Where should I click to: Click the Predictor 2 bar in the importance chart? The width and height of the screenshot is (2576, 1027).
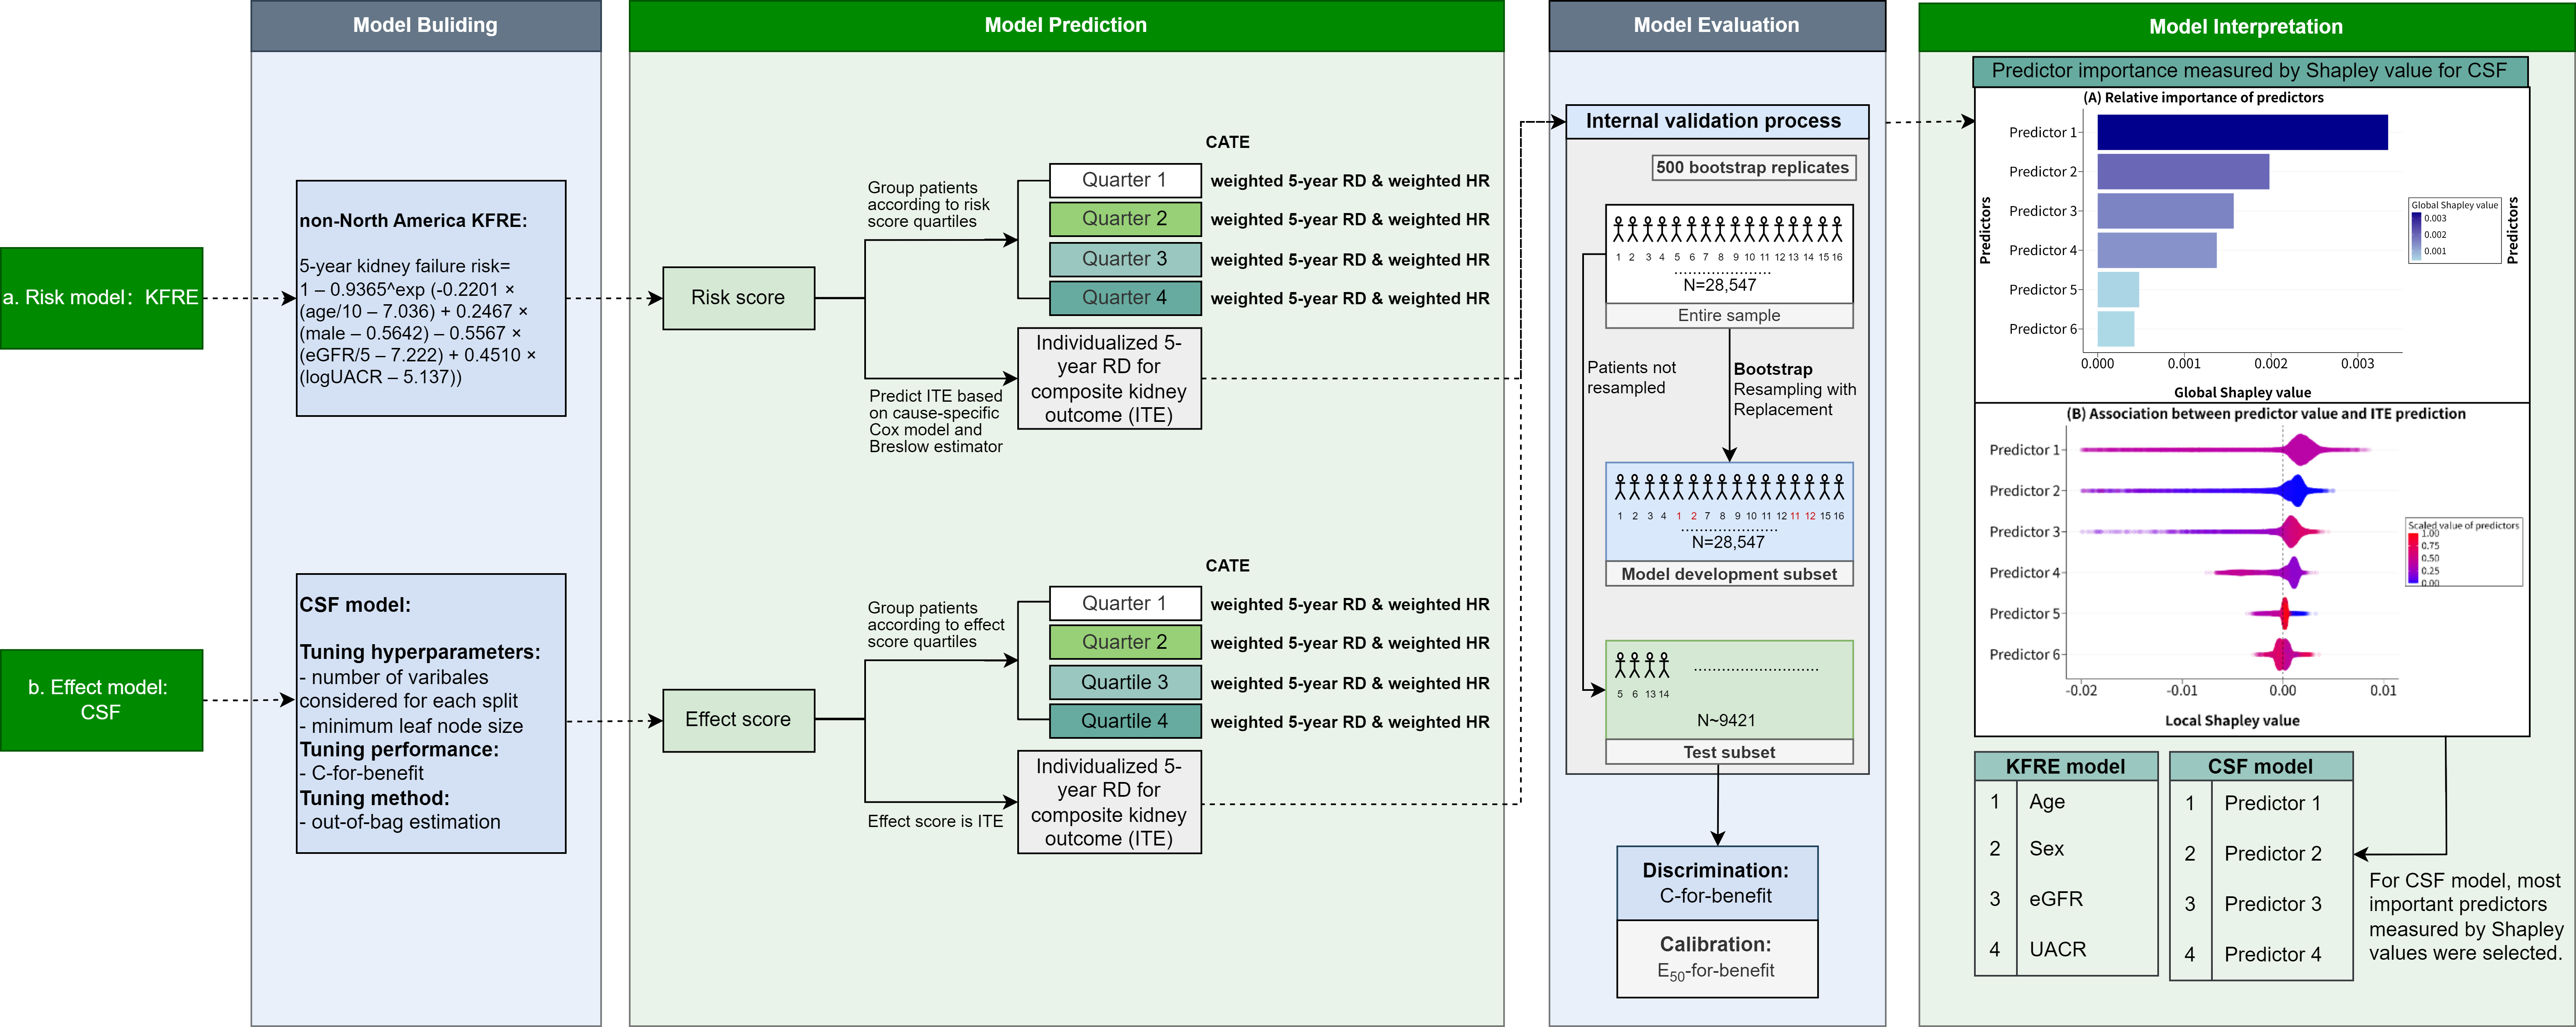click(2183, 171)
